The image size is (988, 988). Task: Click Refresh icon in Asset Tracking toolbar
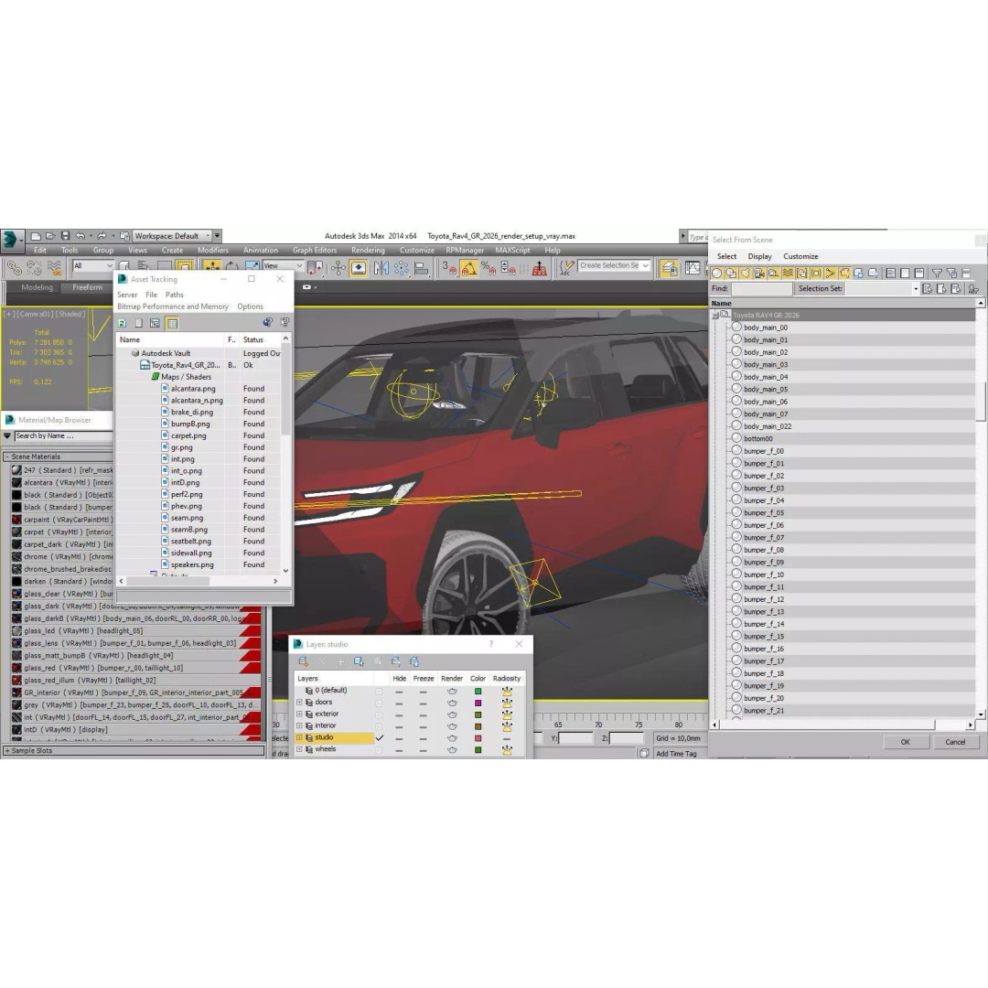(122, 323)
